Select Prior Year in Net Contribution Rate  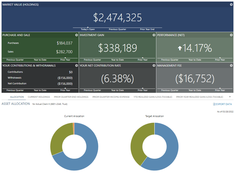[x=143, y=90]
